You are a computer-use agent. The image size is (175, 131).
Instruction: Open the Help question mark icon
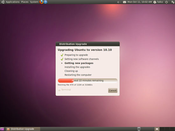click(x=45, y=2)
